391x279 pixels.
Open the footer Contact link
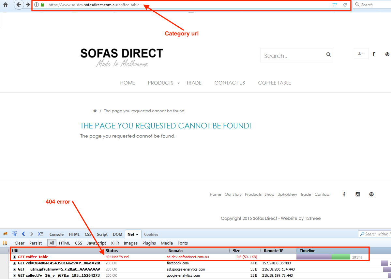[323, 194]
